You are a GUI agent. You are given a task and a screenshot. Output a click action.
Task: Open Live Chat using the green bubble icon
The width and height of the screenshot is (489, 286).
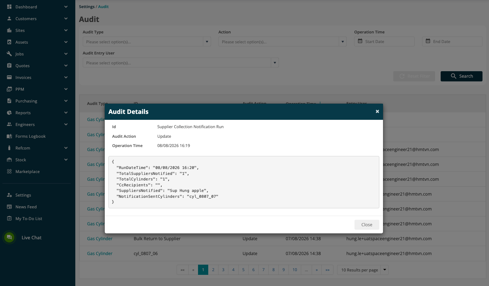9,237
